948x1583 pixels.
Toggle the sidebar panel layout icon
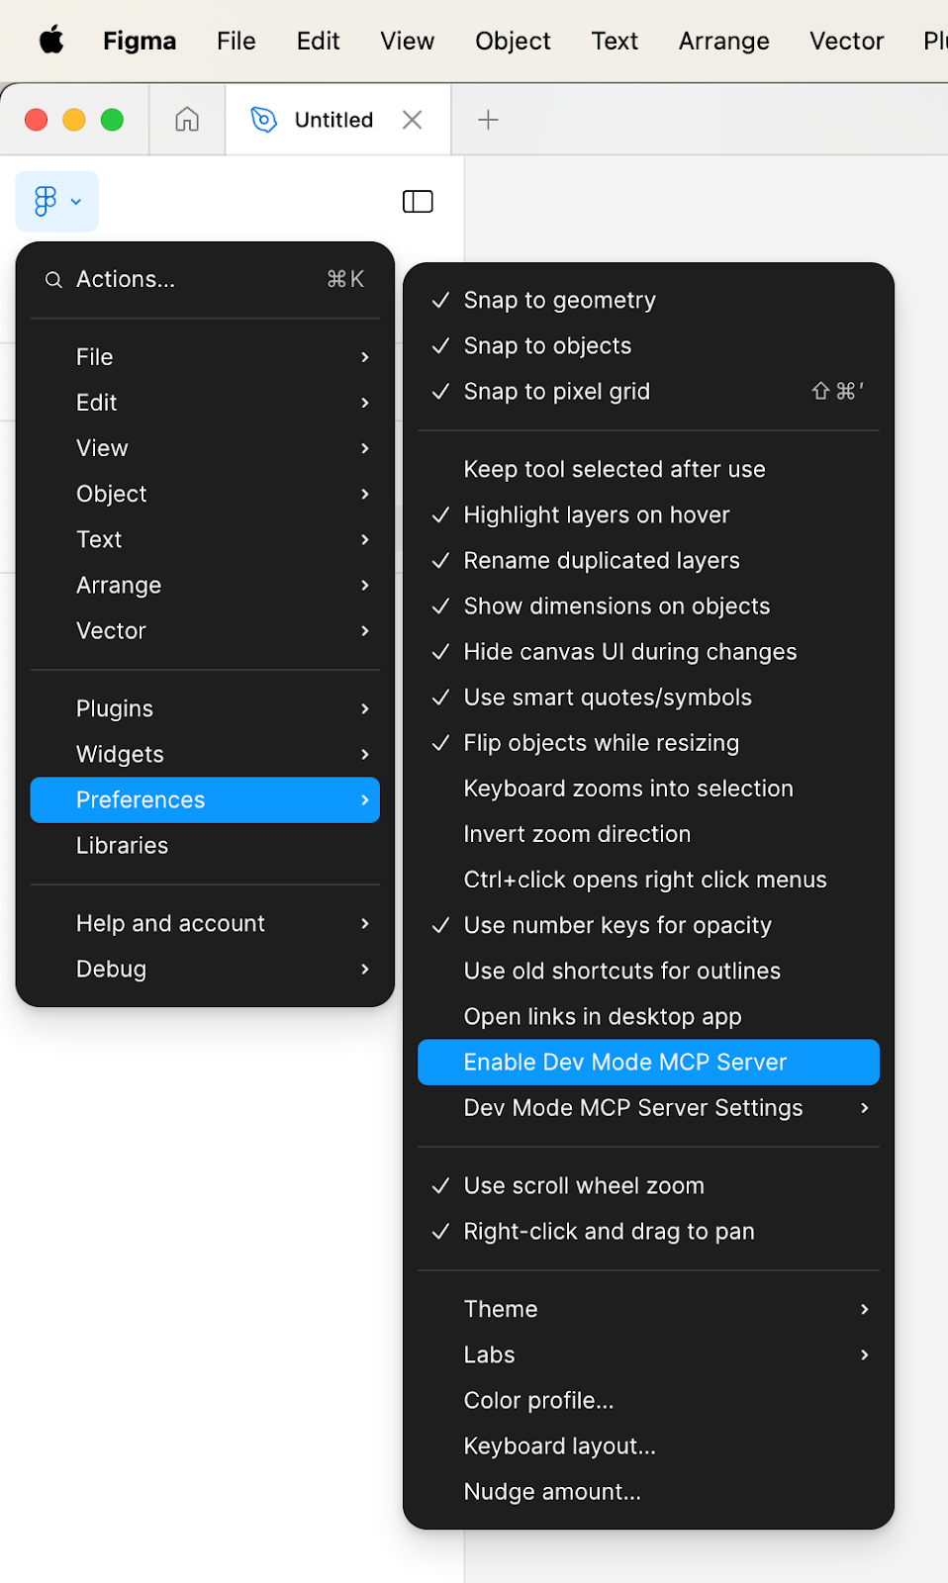click(x=418, y=202)
